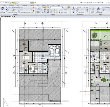This screenshot has height=107, width=110.
Task: Select the Rotate tool
Action: [15, 8]
